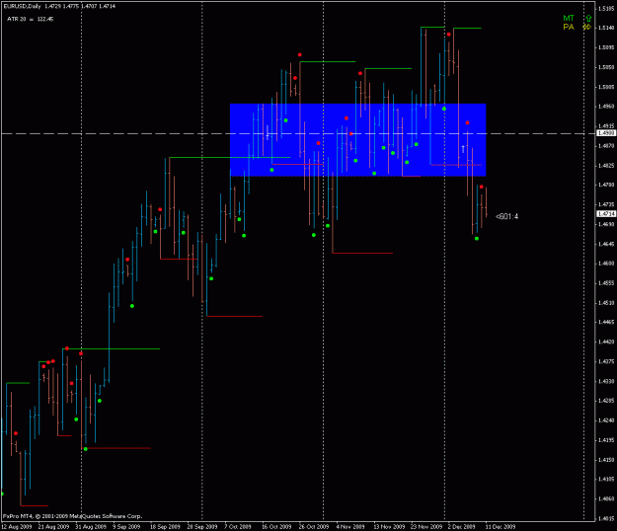Click the '11 Dec 2009' date label
Image resolution: width=617 pixels, height=531 pixels.
pos(501,527)
